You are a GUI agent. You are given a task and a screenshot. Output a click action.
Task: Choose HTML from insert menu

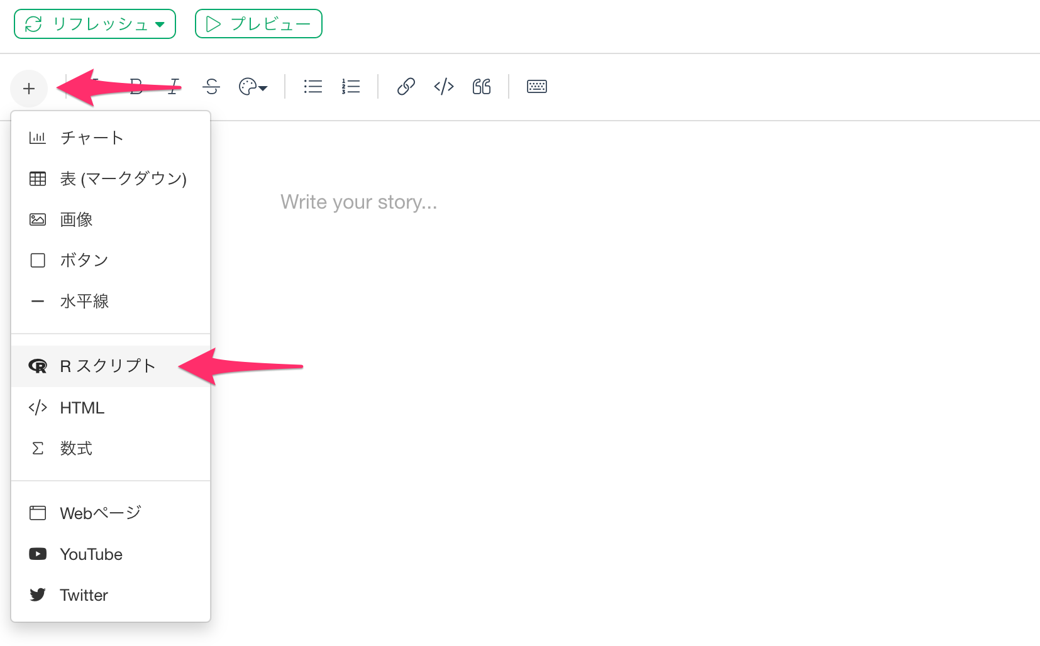[111, 408]
